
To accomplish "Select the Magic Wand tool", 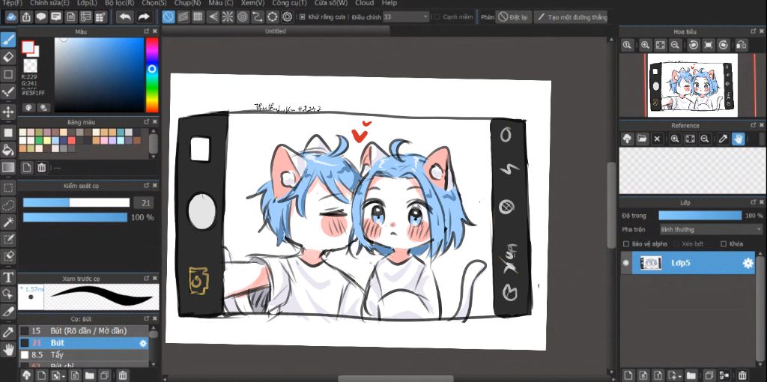I will [8, 222].
